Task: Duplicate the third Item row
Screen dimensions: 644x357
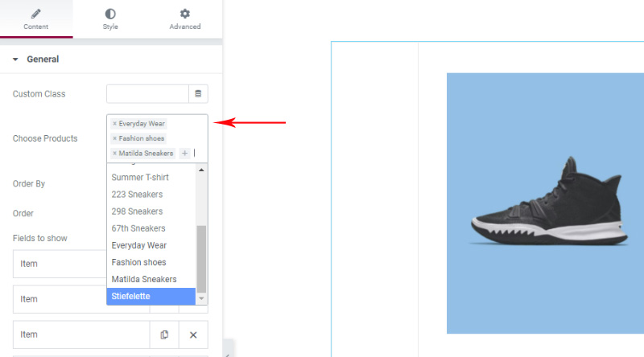Action: 164,334
